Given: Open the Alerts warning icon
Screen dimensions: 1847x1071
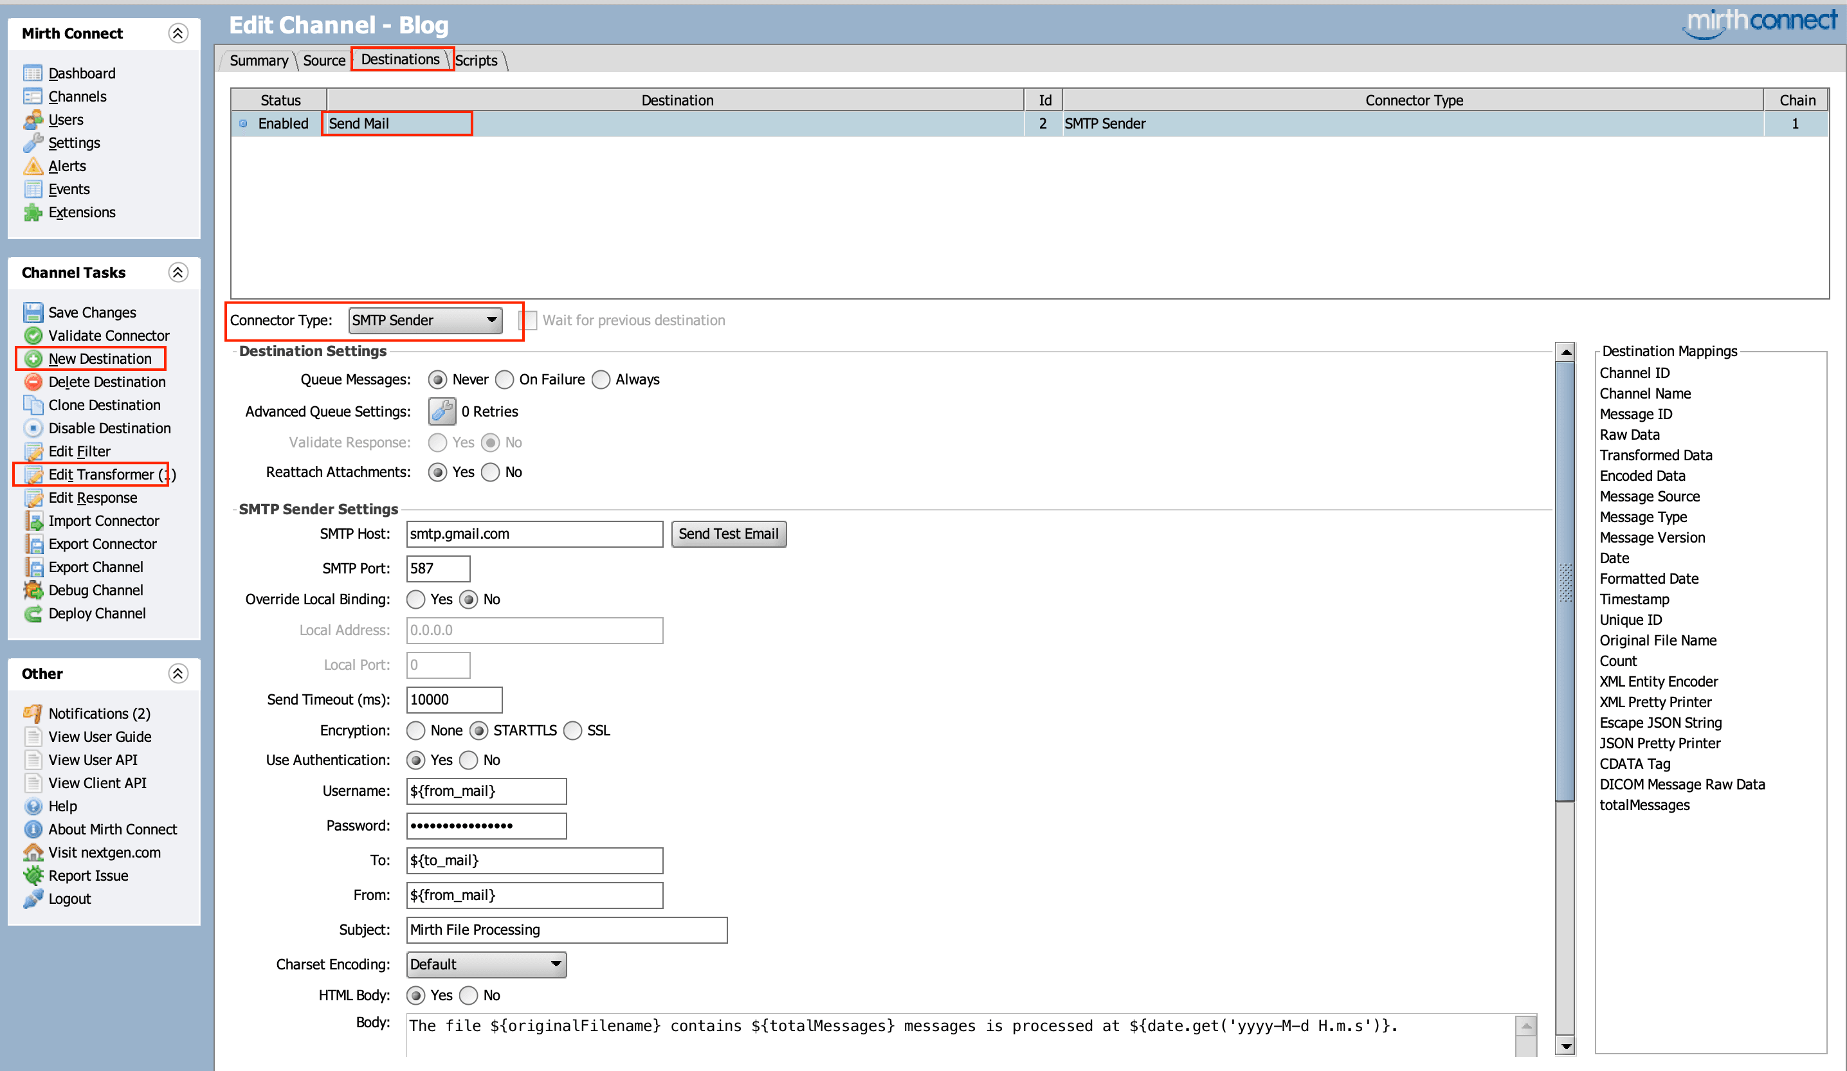Looking at the screenshot, I should click(33, 166).
